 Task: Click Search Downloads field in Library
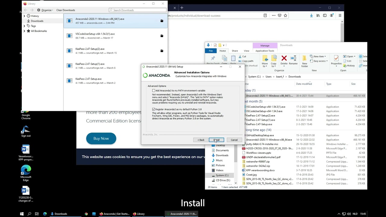pos(138,10)
